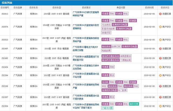The width and height of the screenshot is (173, 111).
Task: Click the 处理反馈 status icon for complaint 252336
Action: (x=160, y=86)
